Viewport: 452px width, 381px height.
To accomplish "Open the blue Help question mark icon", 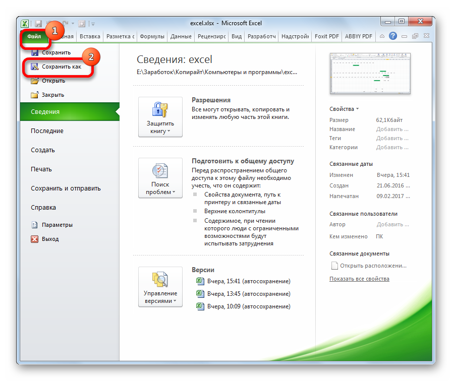I will pos(392,36).
